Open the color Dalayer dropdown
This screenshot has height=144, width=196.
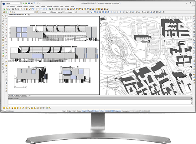[51, 12]
